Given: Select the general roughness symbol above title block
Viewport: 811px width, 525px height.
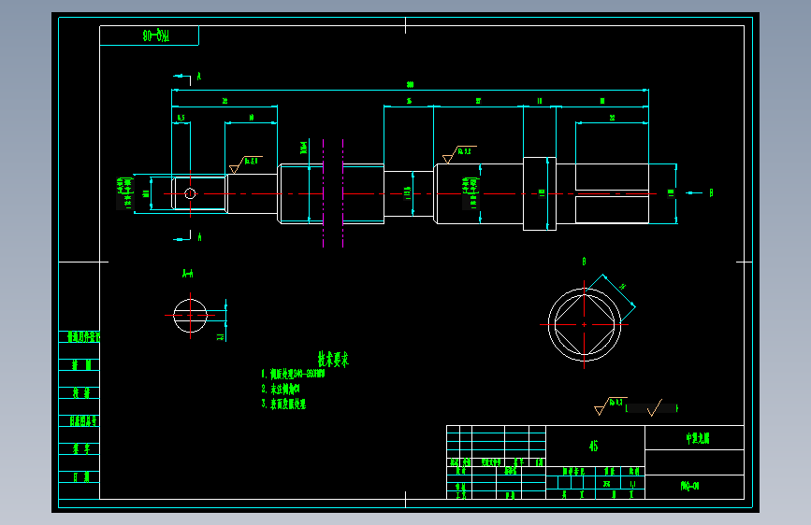Looking at the screenshot, I should [x=611, y=405].
